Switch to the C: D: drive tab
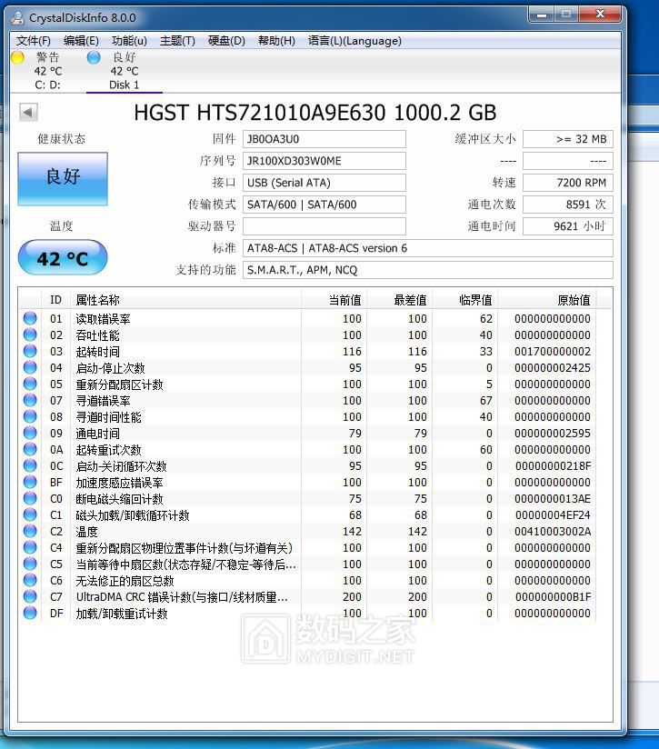Viewport: 659px width, 749px height. pos(48,71)
